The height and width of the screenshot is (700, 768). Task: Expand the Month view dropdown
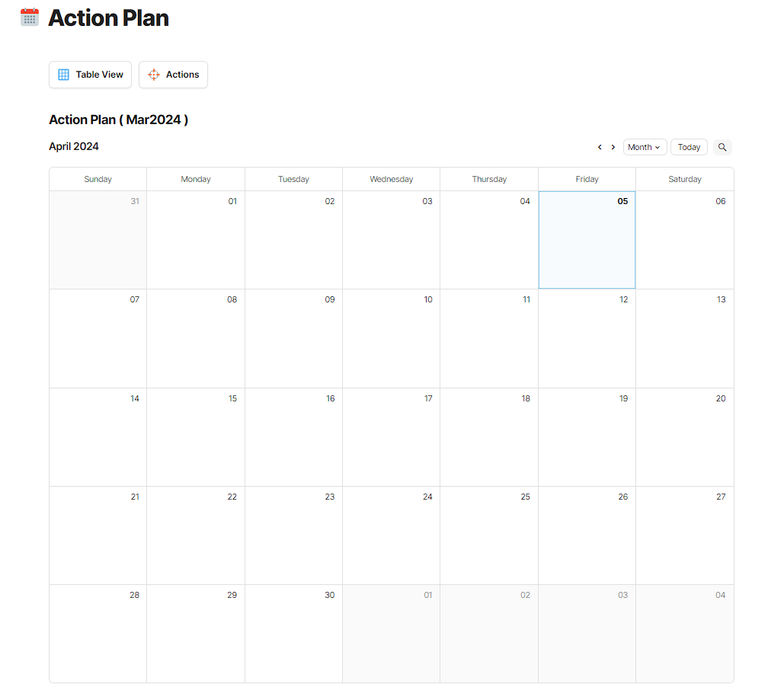645,147
